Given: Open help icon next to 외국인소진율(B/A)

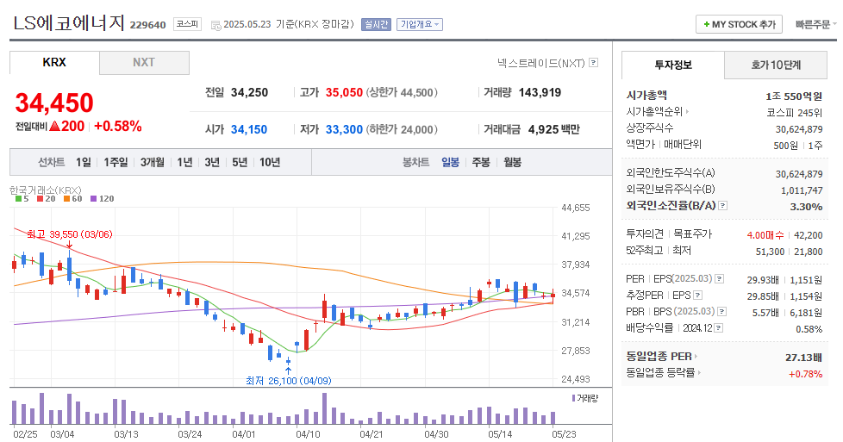Looking at the screenshot, I should 722,205.
